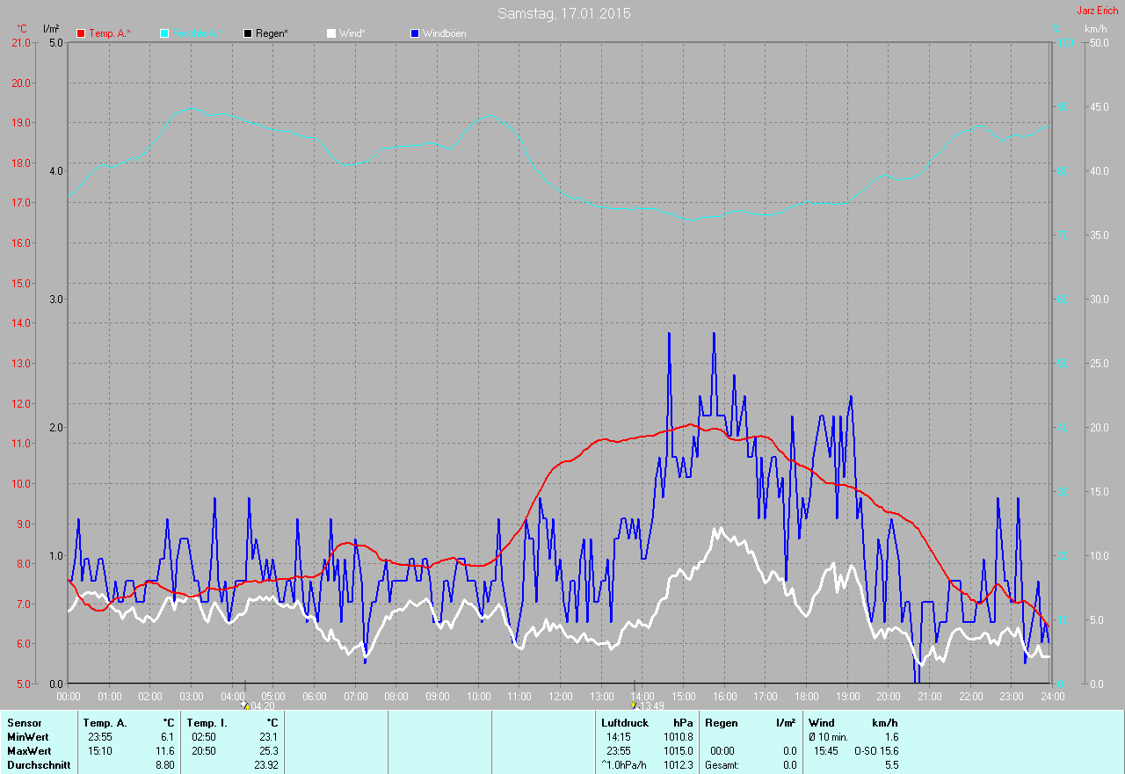Click the 14:15 Luftdruck min time

[619, 737]
